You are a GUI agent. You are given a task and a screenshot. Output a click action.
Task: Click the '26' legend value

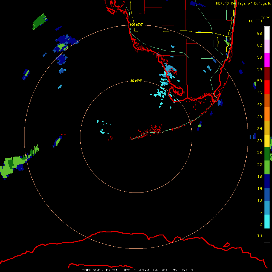(x=260, y=153)
